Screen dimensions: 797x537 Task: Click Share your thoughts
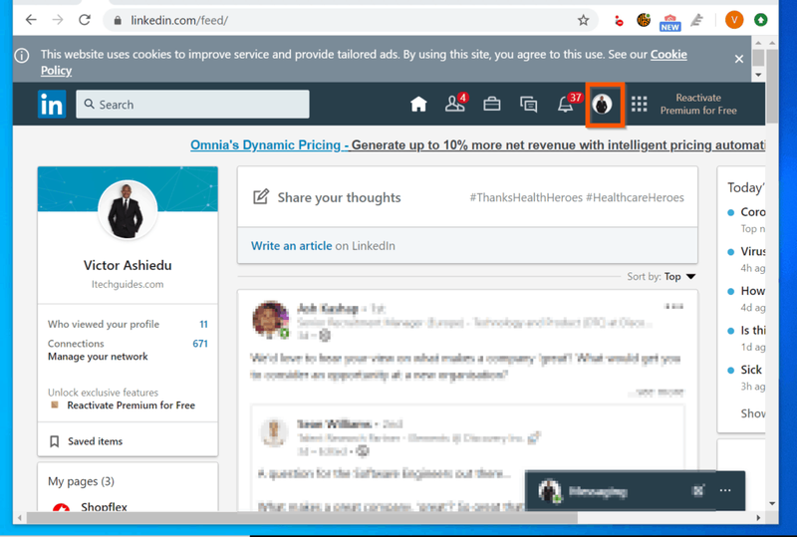(x=339, y=197)
